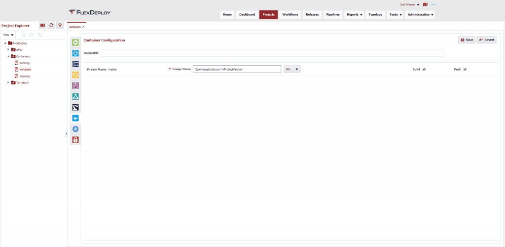The width and height of the screenshot is (505, 247).
Task: Click the red map icon near the user name
Action: tap(425, 4)
